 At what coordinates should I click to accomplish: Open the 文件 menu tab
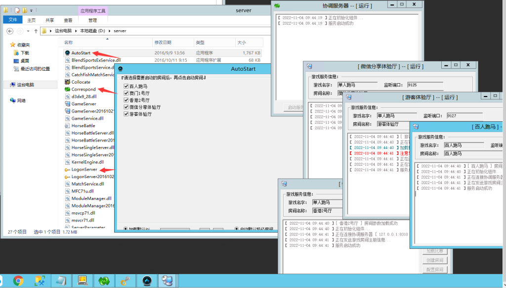coord(12,20)
